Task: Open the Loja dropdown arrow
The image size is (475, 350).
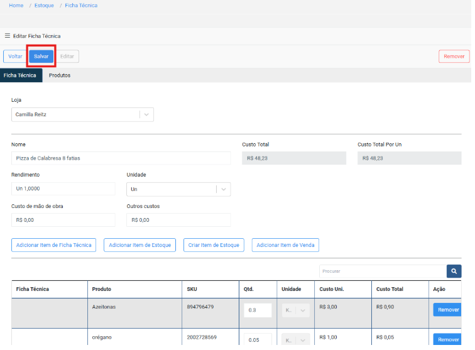Action: [x=146, y=115]
